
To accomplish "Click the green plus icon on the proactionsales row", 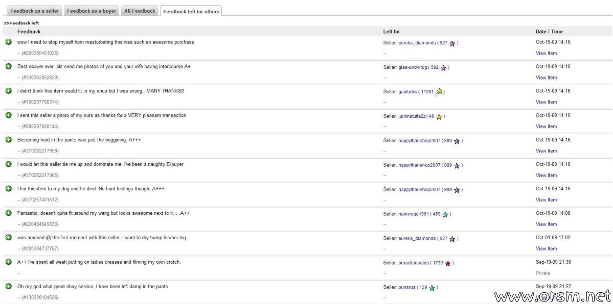I will [x=9, y=262].
